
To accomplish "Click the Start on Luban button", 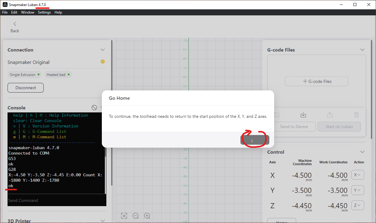I will (339, 127).
